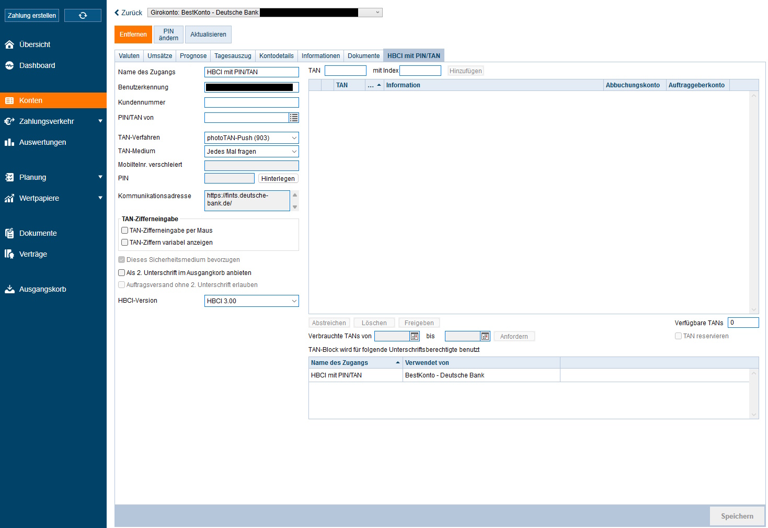Open Übersicht via the home icon
Screen dimensions: 768x528
9,44
